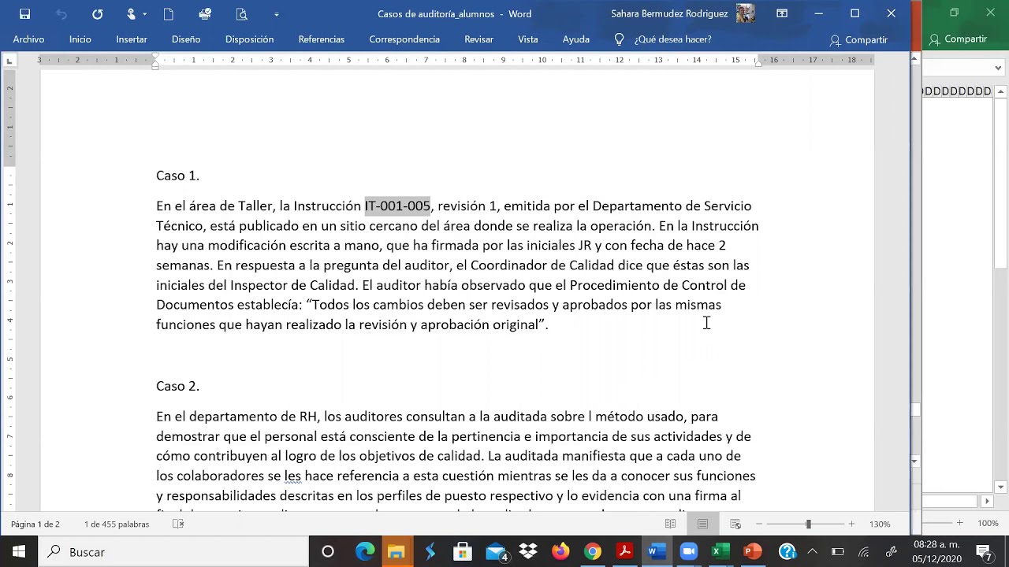This screenshot has width=1009, height=567.
Task: Switch to the Revisar tab
Action: pos(478,39)
